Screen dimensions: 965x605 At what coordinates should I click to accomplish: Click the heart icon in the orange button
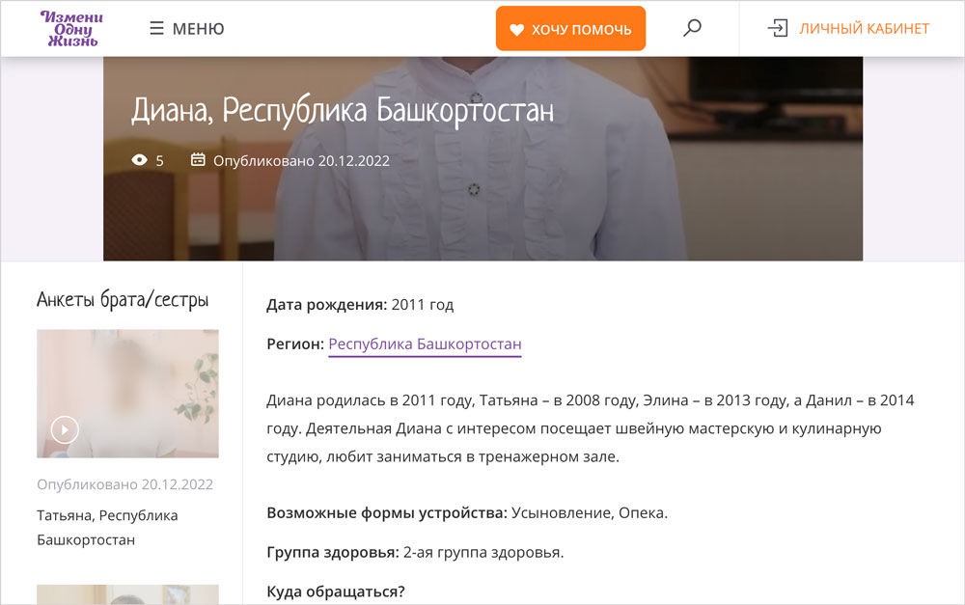(517, 30)
